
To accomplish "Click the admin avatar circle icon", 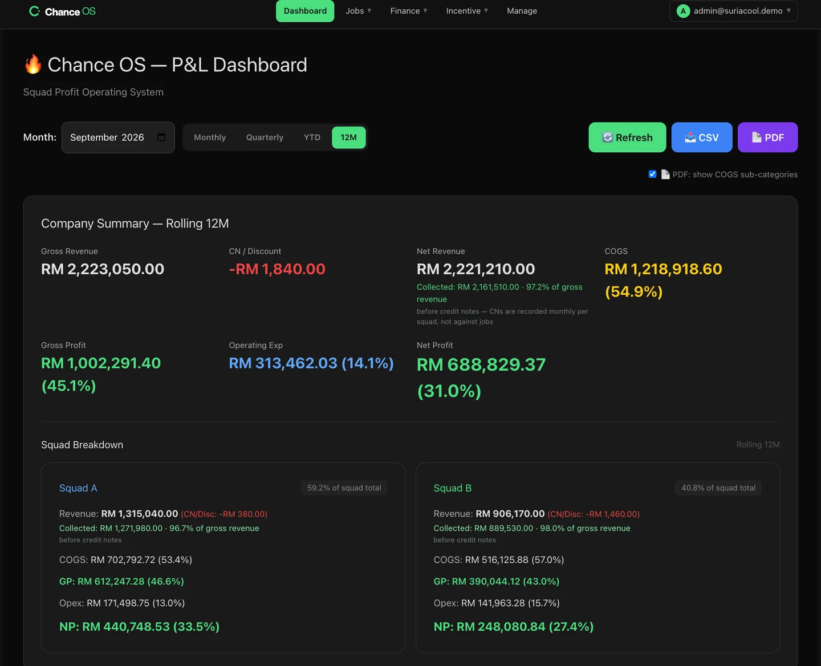I will (x=683, y=11).
